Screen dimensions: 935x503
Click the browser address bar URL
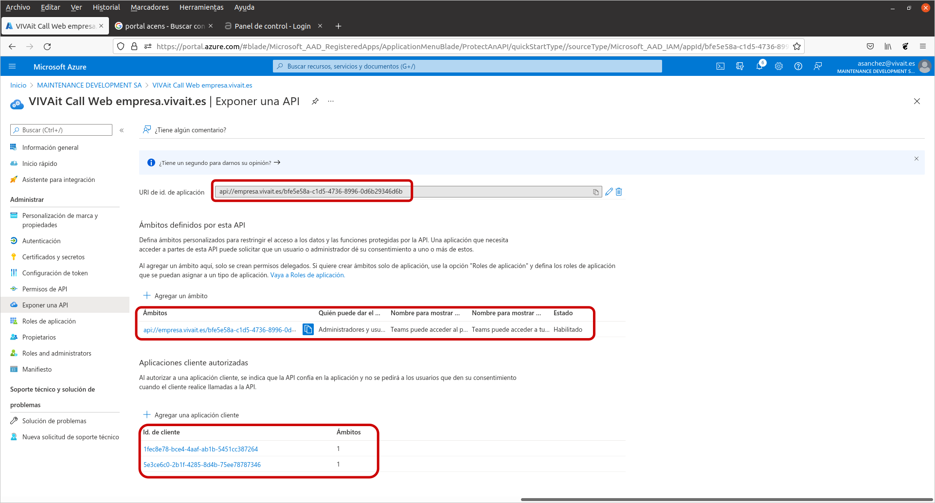(x=472, y=47)
